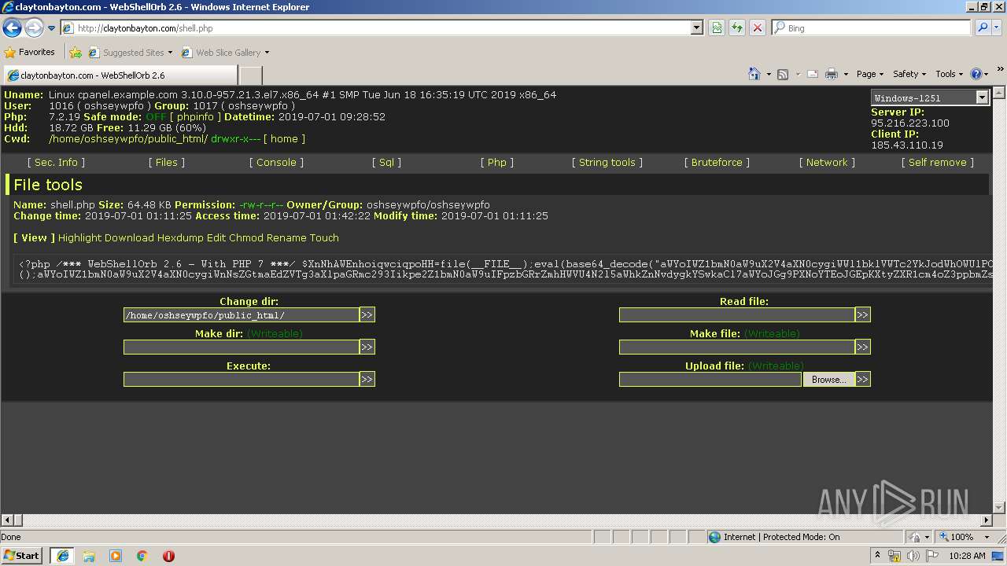Open the Start menu

(21, 555)
